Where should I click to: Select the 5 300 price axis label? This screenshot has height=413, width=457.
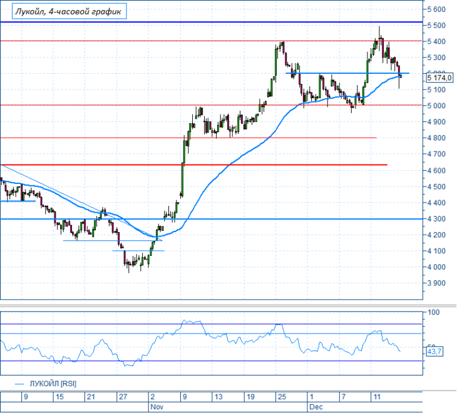click(x=436, y=58)
